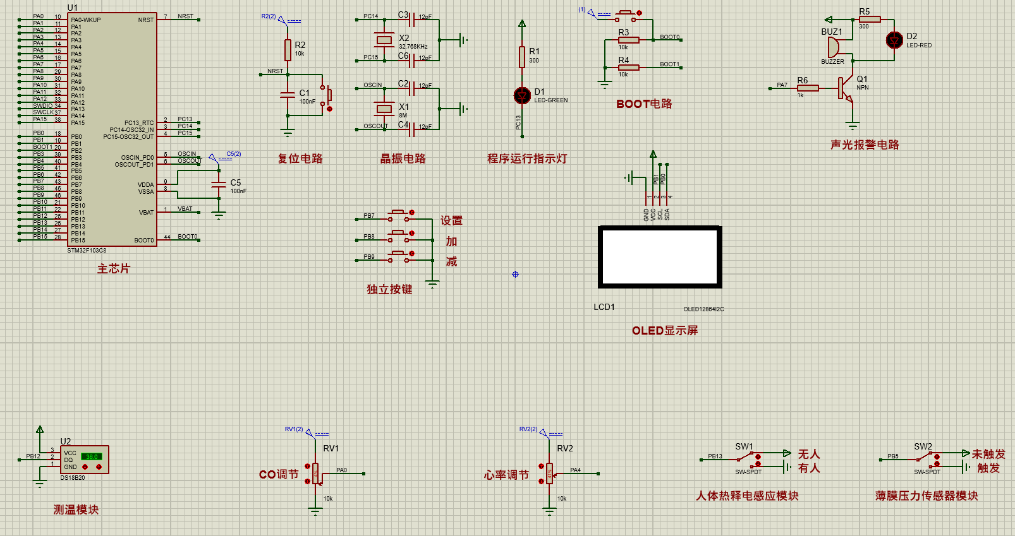The image size is (1015, 536).
Task: Click the 有人 label beside SW1
Action: pyautogui.click(x=808, y=468)
